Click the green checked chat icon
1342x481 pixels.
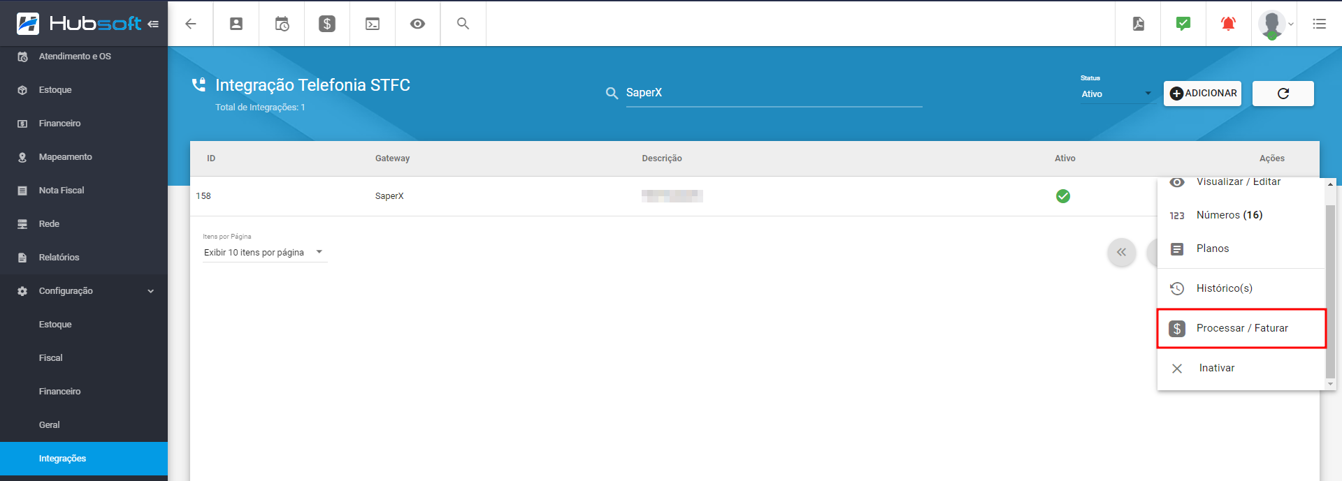click(1183, 24)
